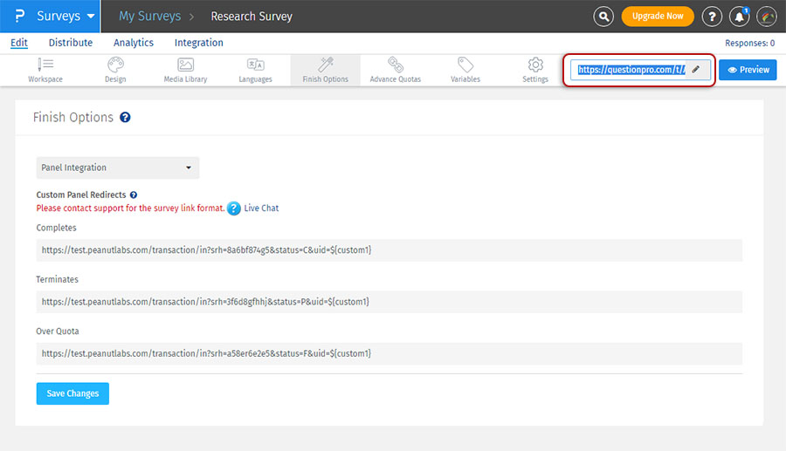This screenshot has height=451, width=786.
Task: Open the Workspace toolbar icon
Action: (45, 65)
